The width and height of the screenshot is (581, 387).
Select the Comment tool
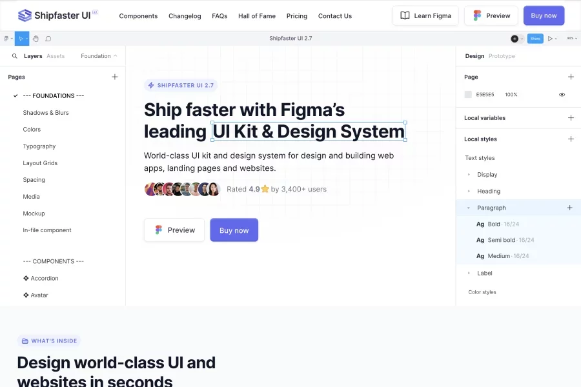[x=48, y=39]
